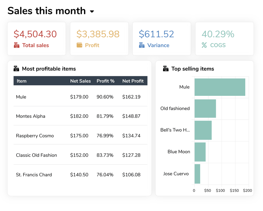Click the Montes Alpha table row
The width and height of the screenshot is (263, 211).
[x=79, y=116]
